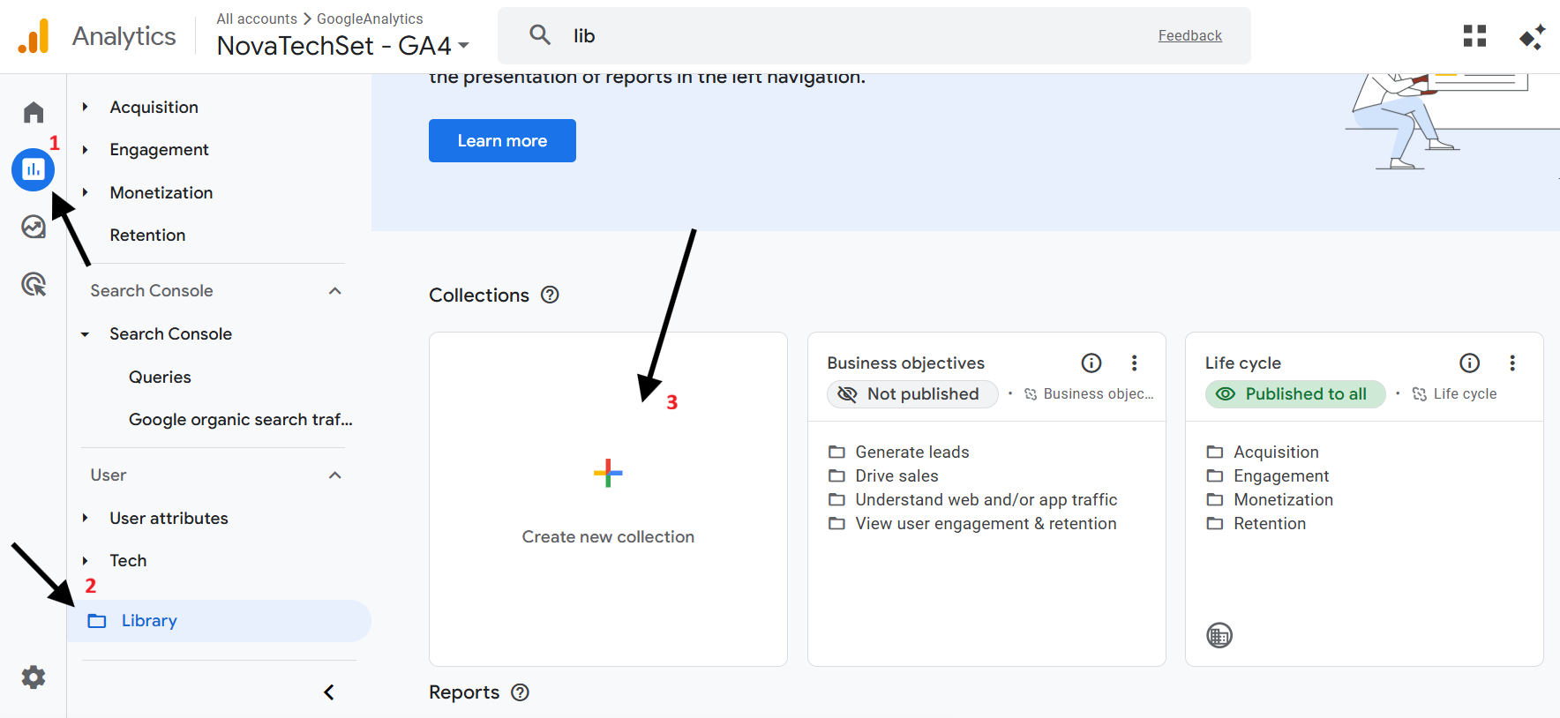Open the Reports icon in left rail
This screenshot has width=1560, height=718.
point(34,169)
